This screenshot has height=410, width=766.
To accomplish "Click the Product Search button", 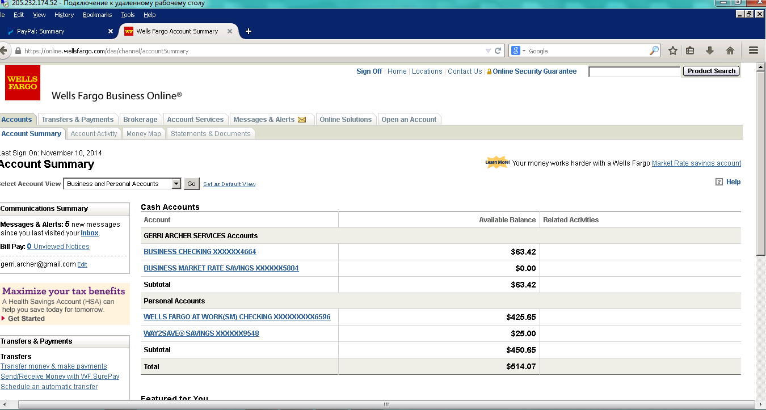I will pyautogui.click(x=712, y=71).
